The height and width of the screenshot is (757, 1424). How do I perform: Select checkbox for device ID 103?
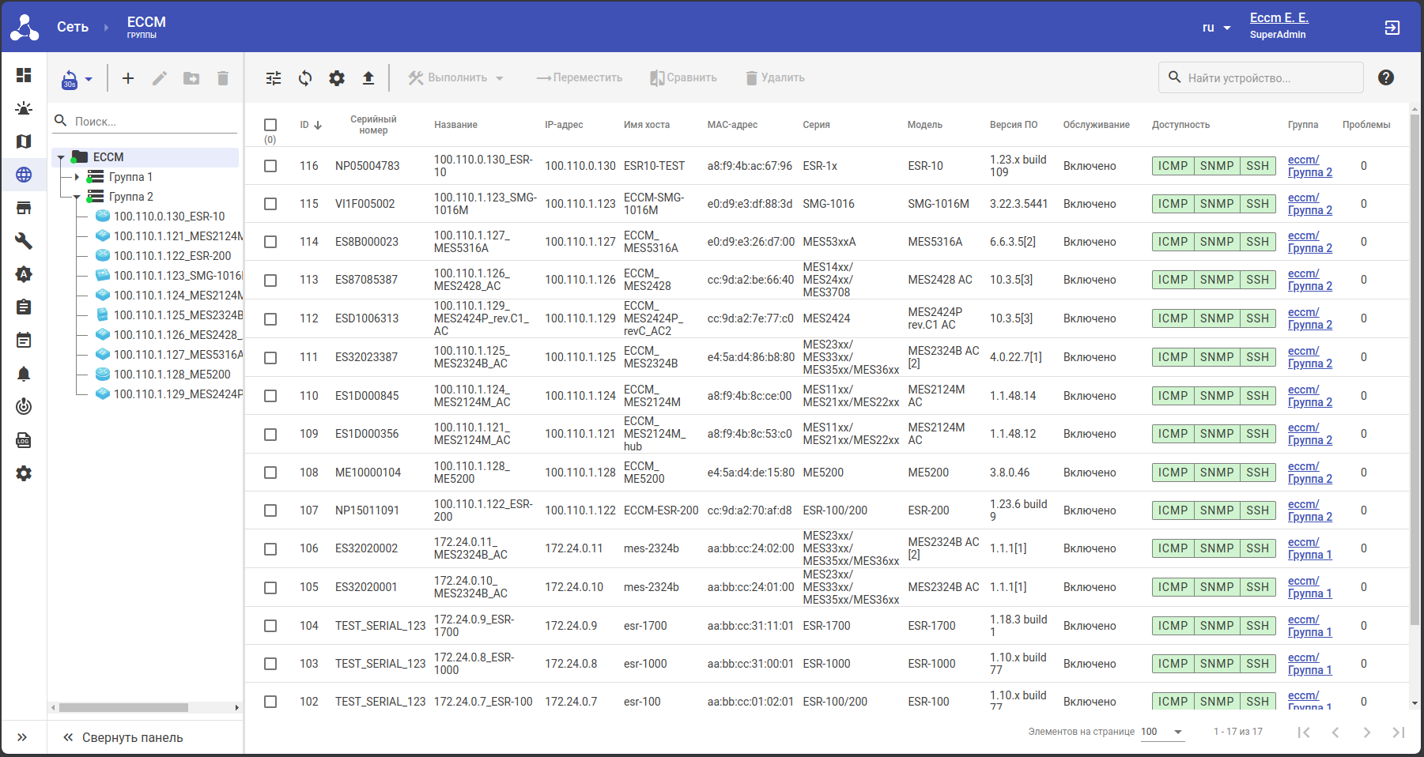pyautogui.click(x=270, y=664)
